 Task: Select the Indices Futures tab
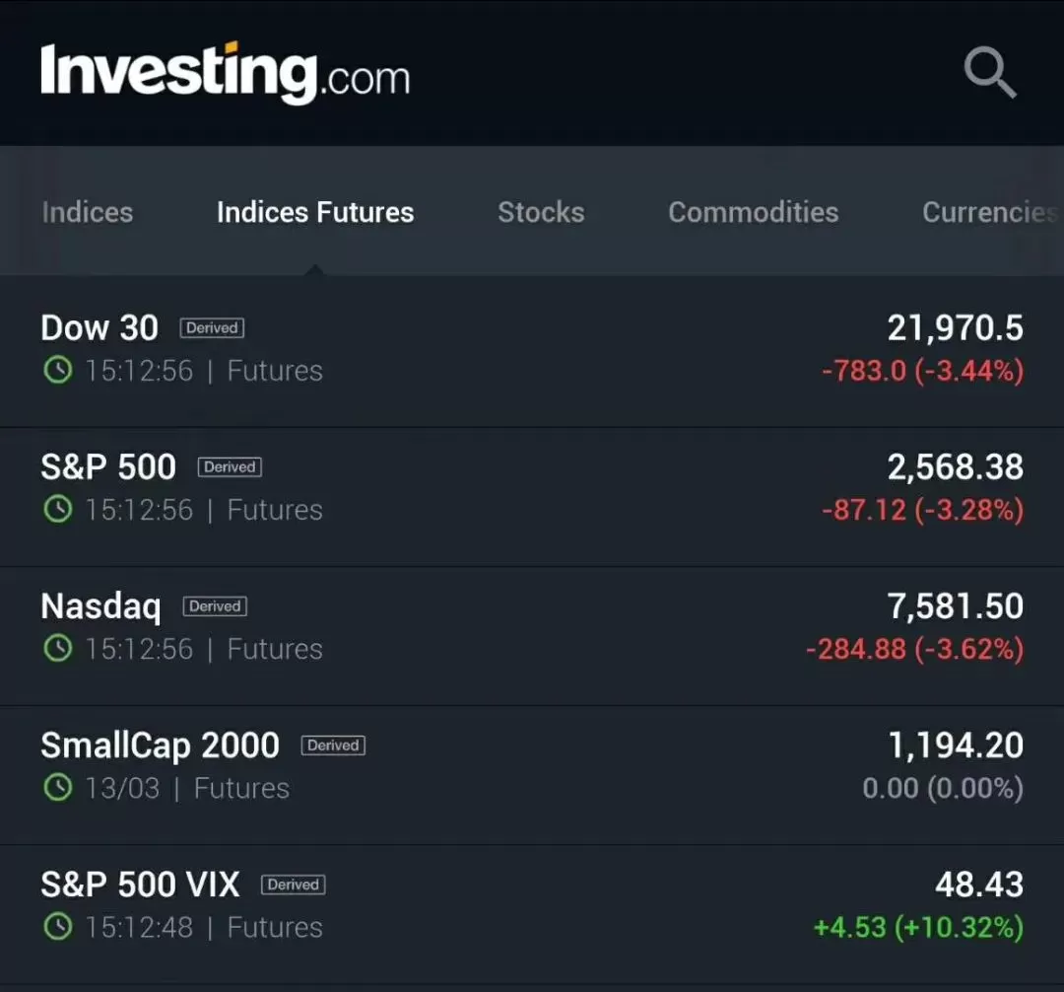(315, 213)
